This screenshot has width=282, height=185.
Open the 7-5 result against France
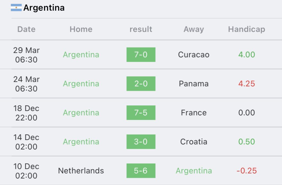coord(141,113)
